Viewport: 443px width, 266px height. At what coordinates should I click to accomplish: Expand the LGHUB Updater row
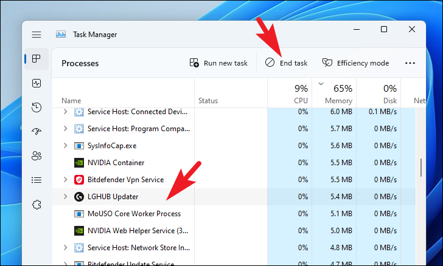coord(65,197)
